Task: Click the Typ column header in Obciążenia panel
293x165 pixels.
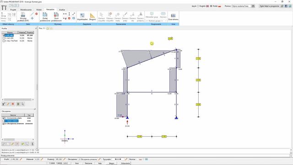Action: point(29,115)
